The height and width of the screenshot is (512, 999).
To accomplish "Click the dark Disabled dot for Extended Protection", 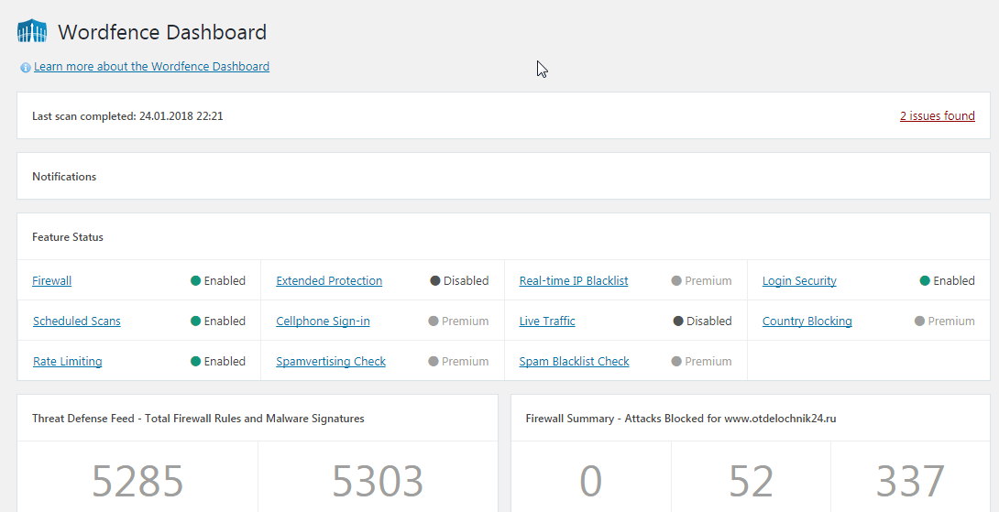I will (435, 281).
